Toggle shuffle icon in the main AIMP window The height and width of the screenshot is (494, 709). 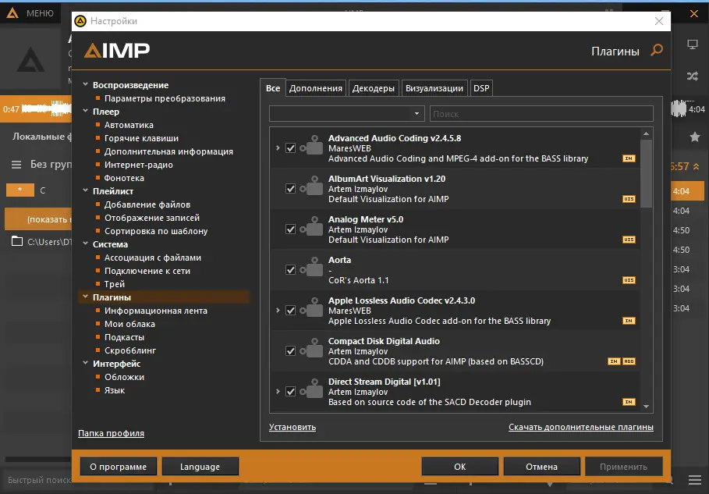coord(693,76)
